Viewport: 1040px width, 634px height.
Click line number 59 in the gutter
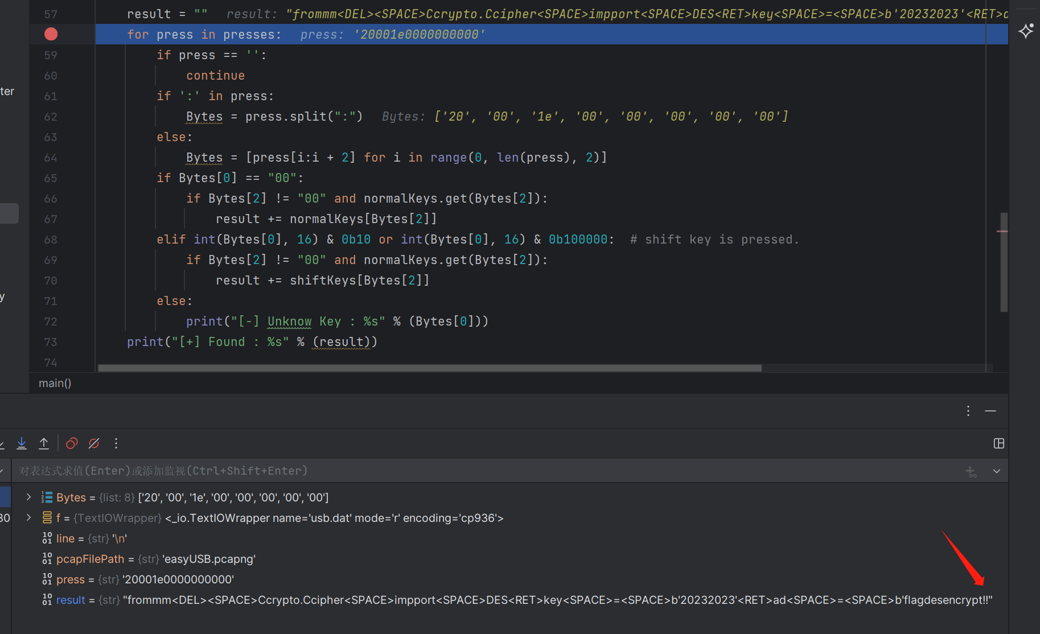[x=51, y=55]
